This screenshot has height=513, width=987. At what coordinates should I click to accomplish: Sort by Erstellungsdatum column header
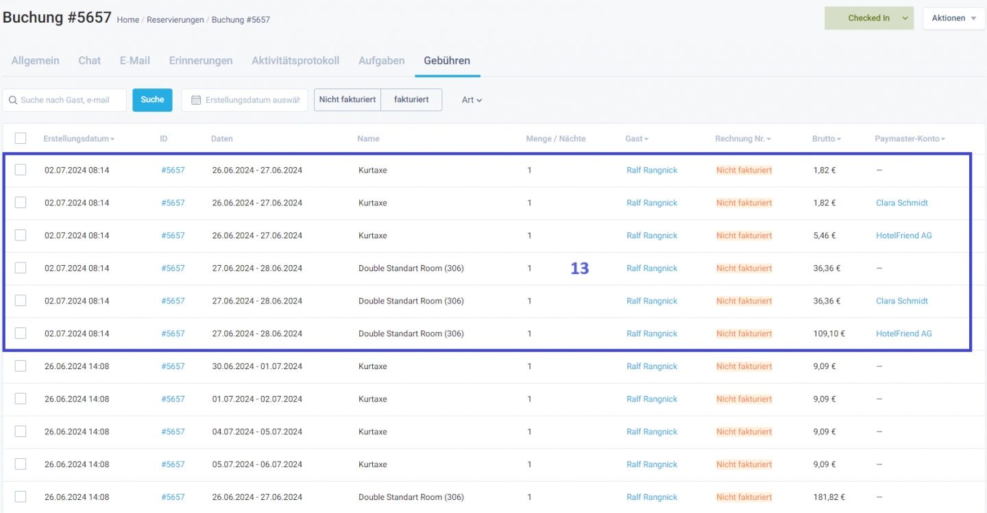point(79,139)
